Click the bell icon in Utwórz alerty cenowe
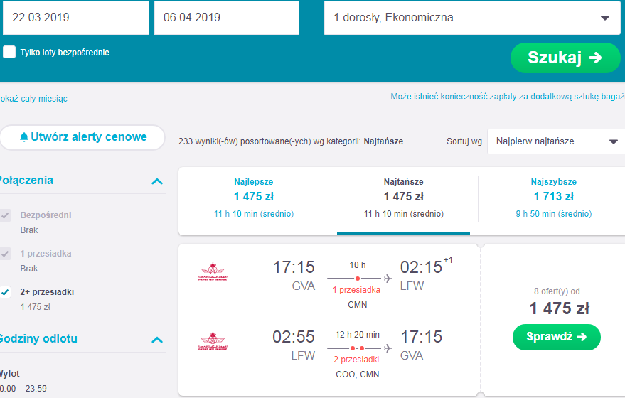The width and height of the screenshot is (625, 398). [24, 137]
